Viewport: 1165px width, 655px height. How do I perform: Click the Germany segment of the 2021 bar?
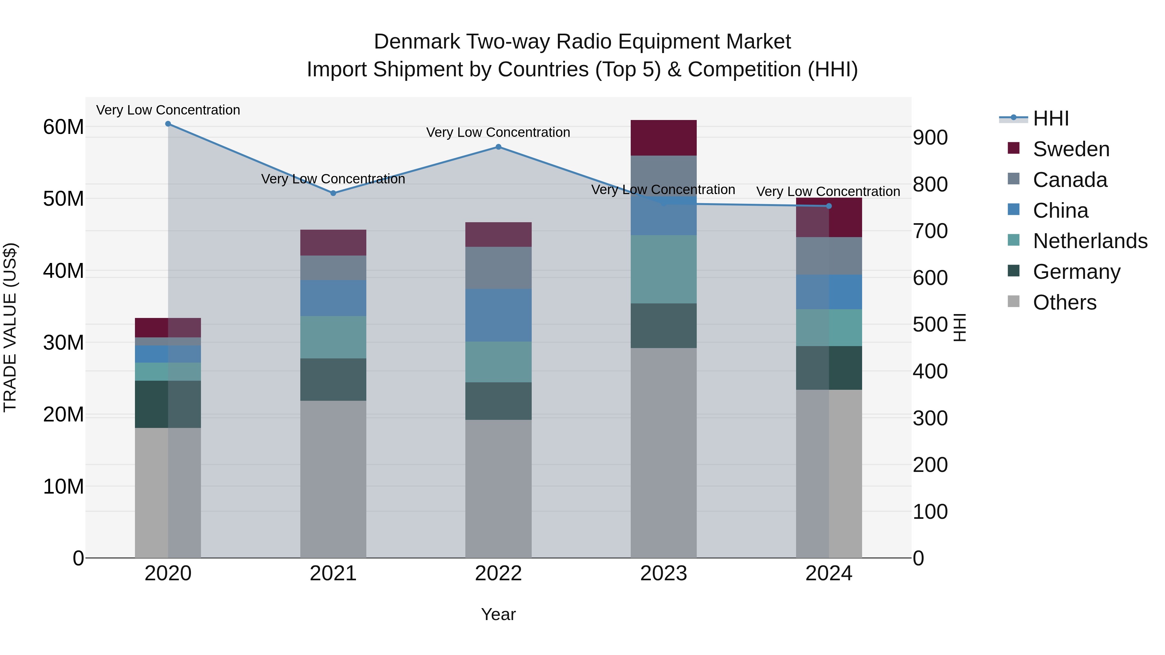[x=333, y=380]
